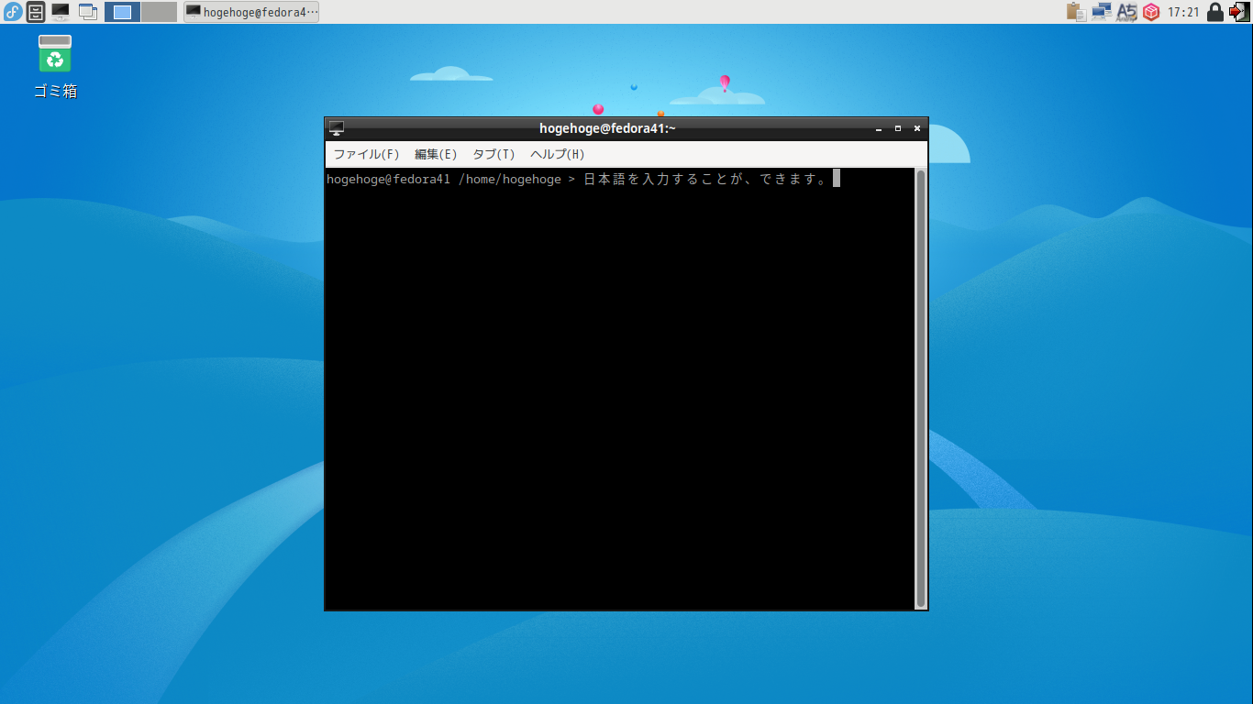Click the clock showing 17:21
This screenshot has width=1253, height=704.
1183,12
